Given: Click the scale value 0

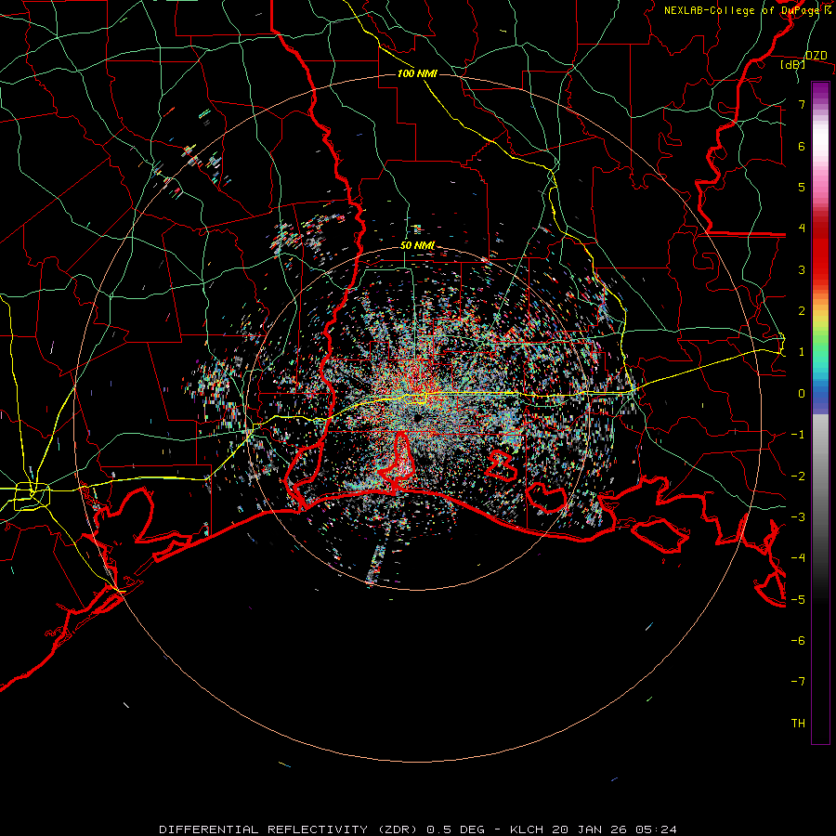Looking at the screenshot, I should click(802, 394).
